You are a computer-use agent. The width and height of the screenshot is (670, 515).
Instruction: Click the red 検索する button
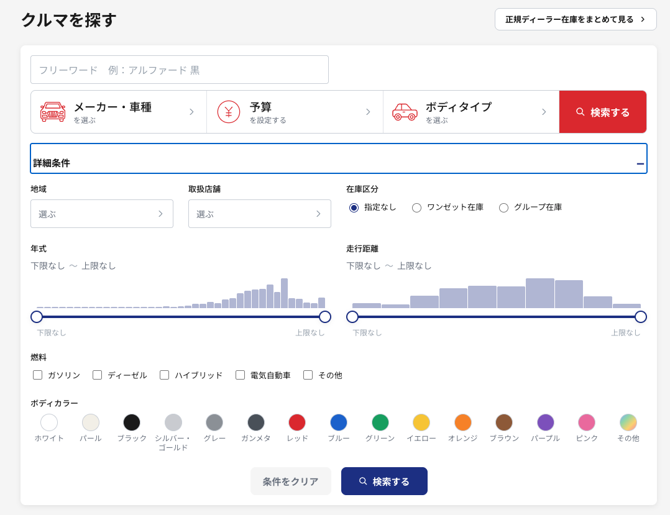point(603,112)
